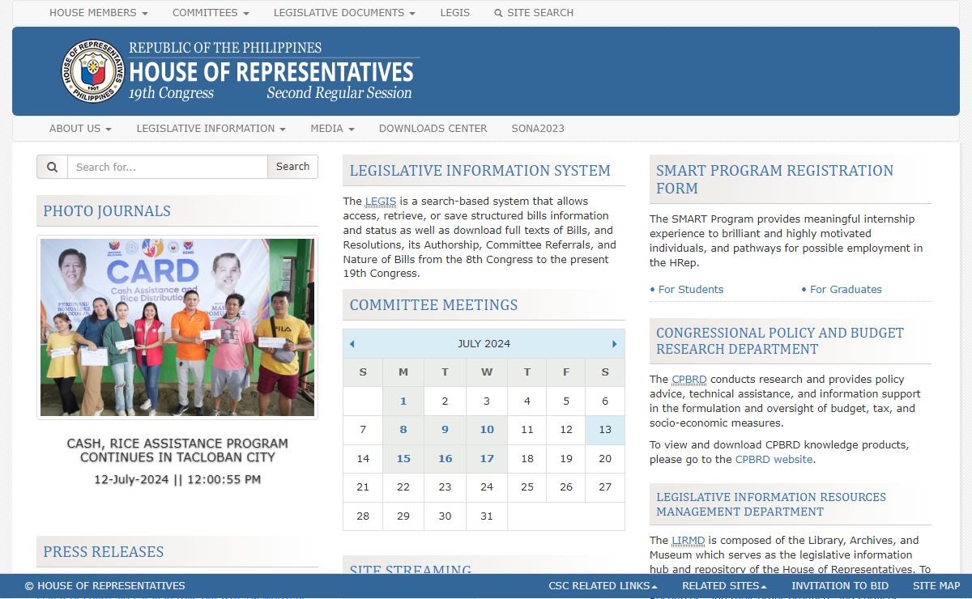The height and width of the screenshot is (599, 972).
Task: Open the Committees dropdown menu
Action: click(x=211, y=13)
